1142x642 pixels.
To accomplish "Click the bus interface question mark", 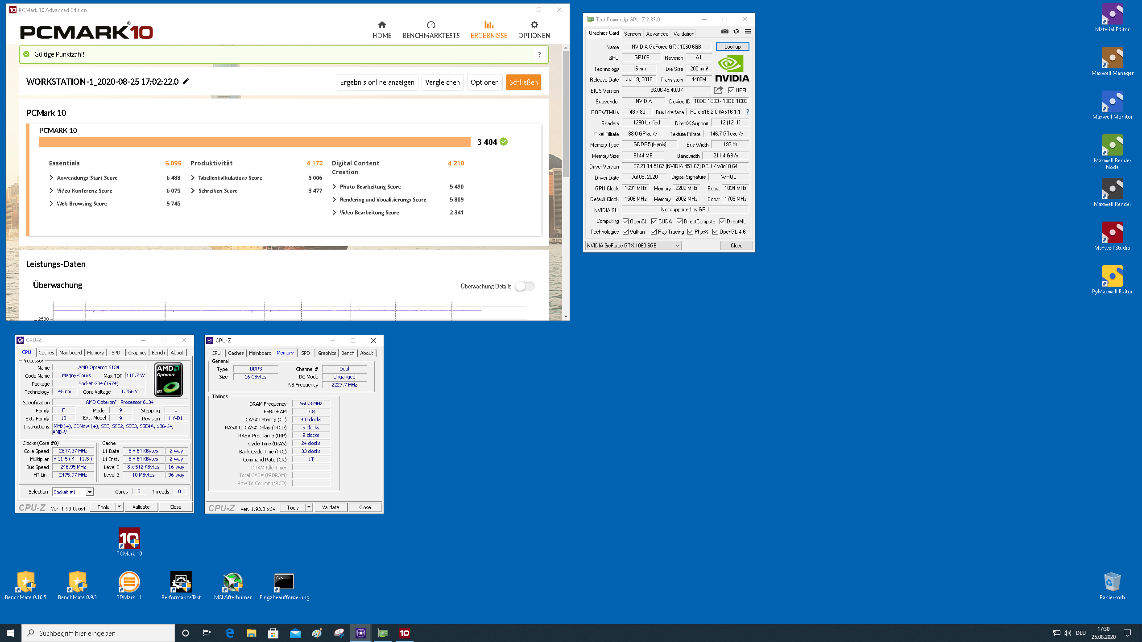I will pos(748,112).
